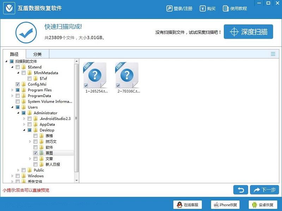
Task: Collapse the Users folder tree node
Action: click(x=13, y=107)
